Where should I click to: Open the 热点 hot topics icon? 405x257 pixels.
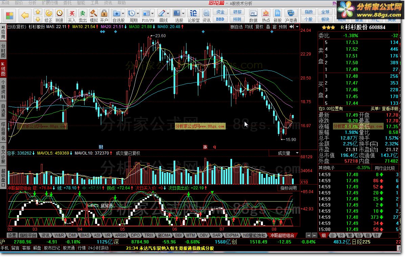pos(266,16)
